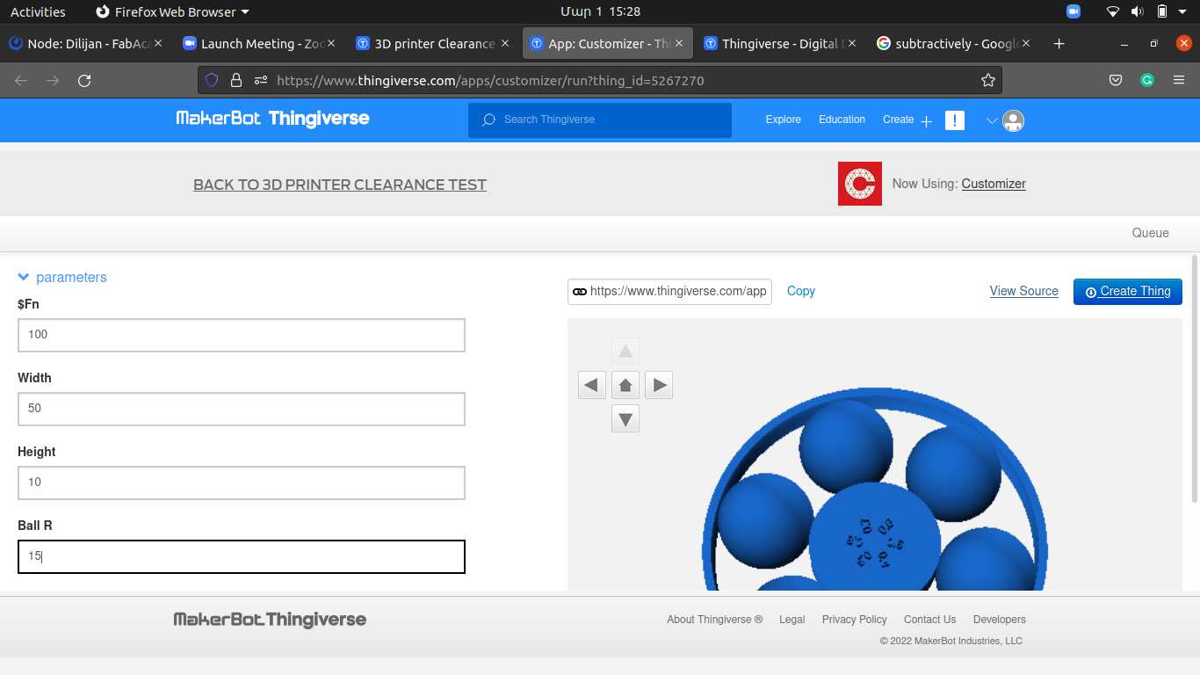The height and width of the screenshot is (675, 1200).
Task: Click the Create Thing button
Action: pyautogui.click(x=1128, y=291)
